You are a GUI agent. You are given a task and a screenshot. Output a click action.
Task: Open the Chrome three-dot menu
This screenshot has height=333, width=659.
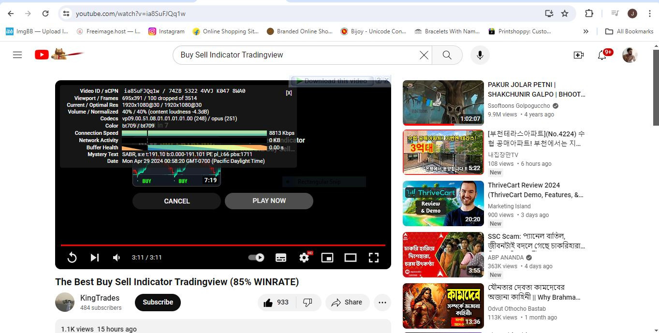tap(649, 14)
